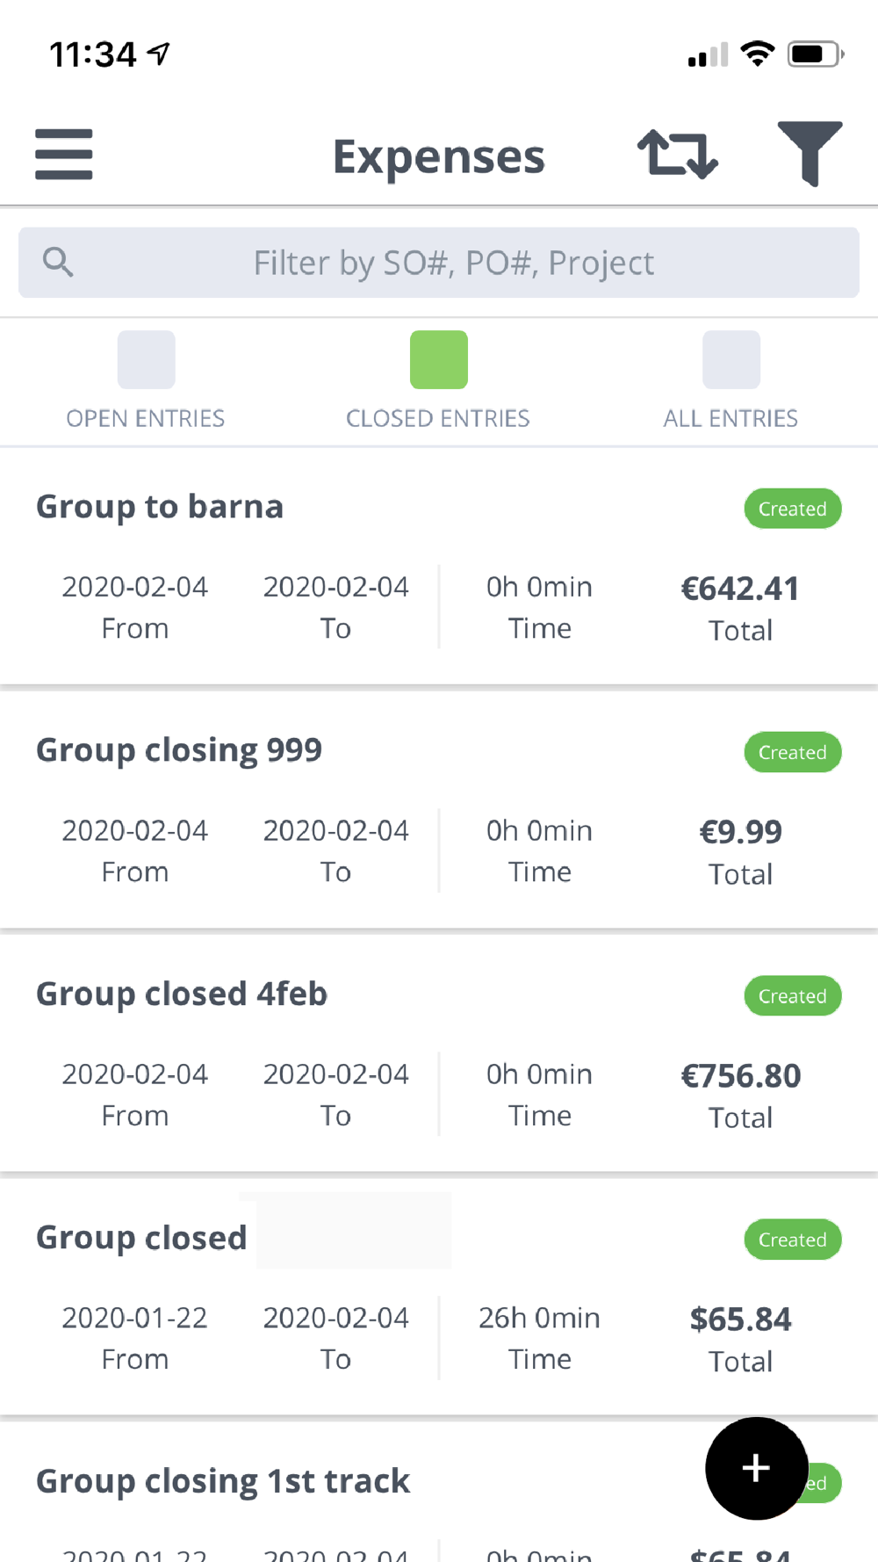Open the hamburger navigation menu
This screenshot has height=1562, width=878.
tap(63, 155)
